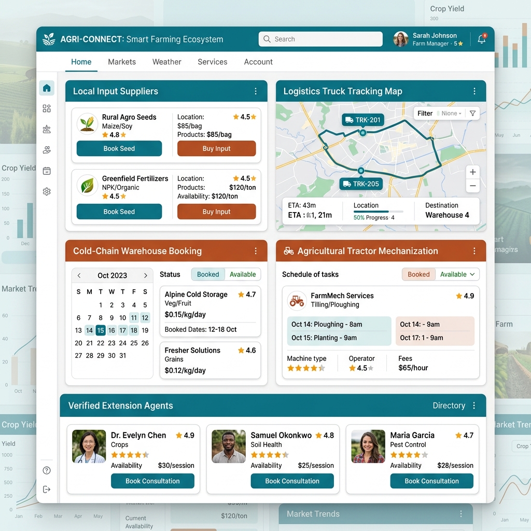The image size is (531, 531).
Task: Open Samuel Okonkwo agent photo
Action: click(x=229, y=446)
